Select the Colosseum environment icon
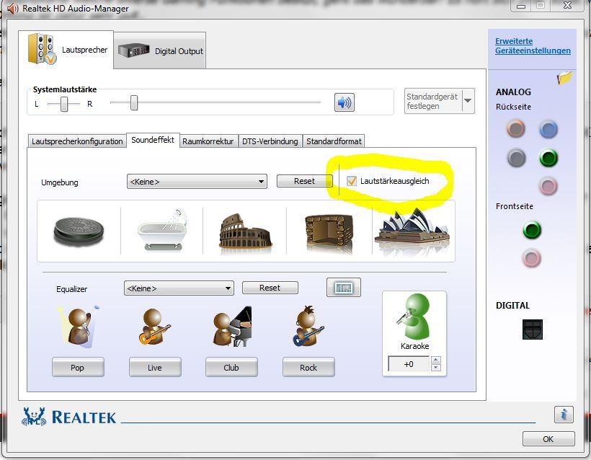This screenshot has height=460, width=591. click(245, 231)
